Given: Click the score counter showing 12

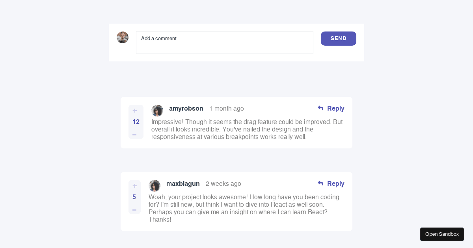Looking at the screenshot, I should (x=136, y=122).
